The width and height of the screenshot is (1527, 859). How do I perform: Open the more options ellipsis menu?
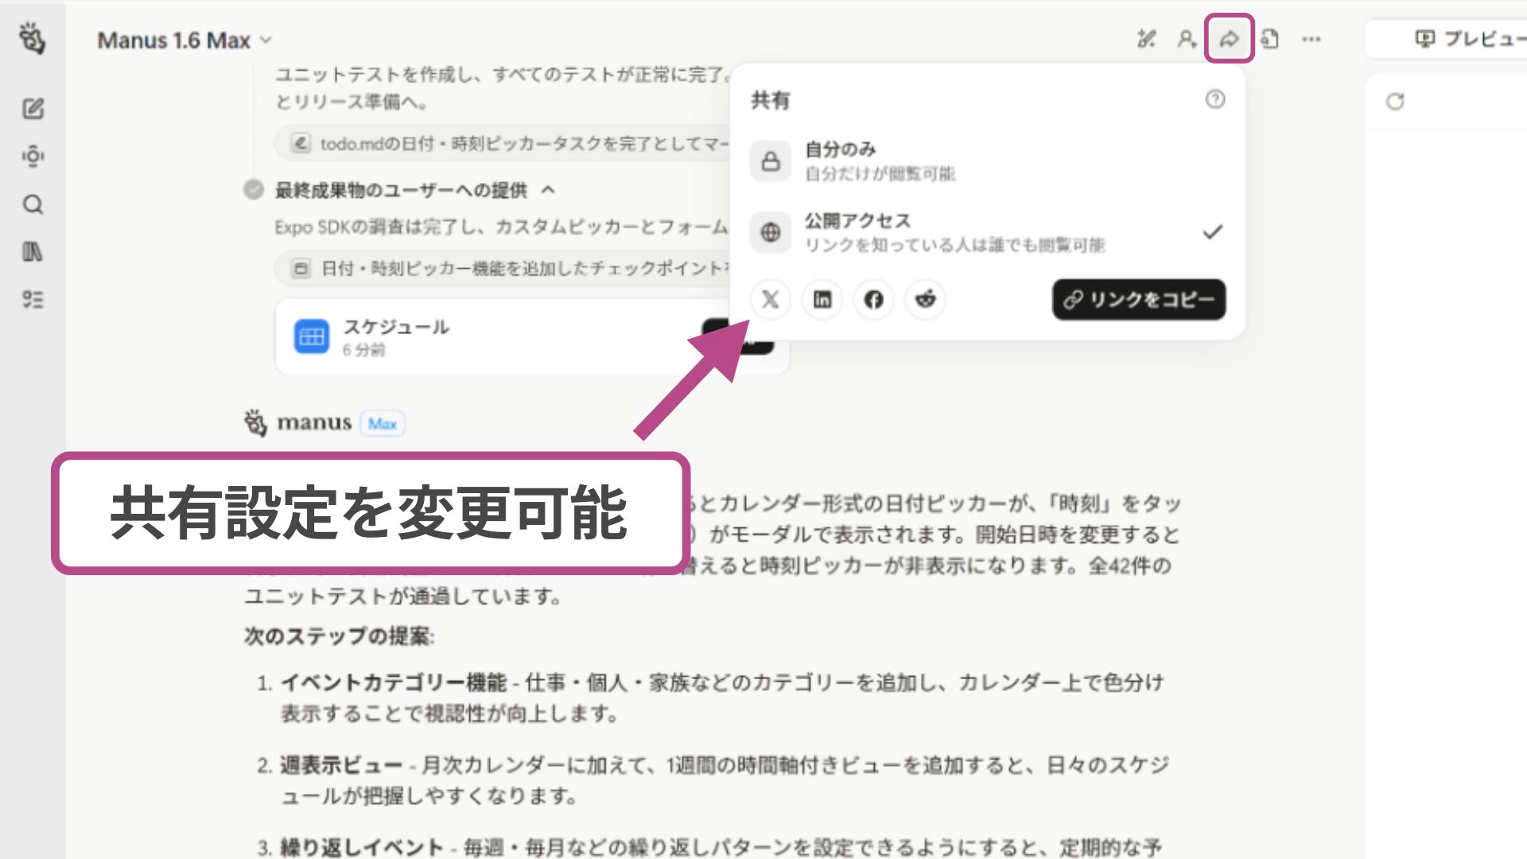pos(1311,38)
